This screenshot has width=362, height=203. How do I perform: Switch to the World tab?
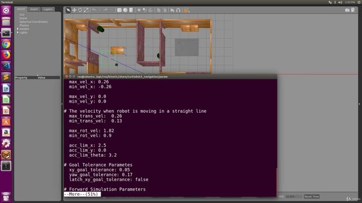click(x=21, y=9)
